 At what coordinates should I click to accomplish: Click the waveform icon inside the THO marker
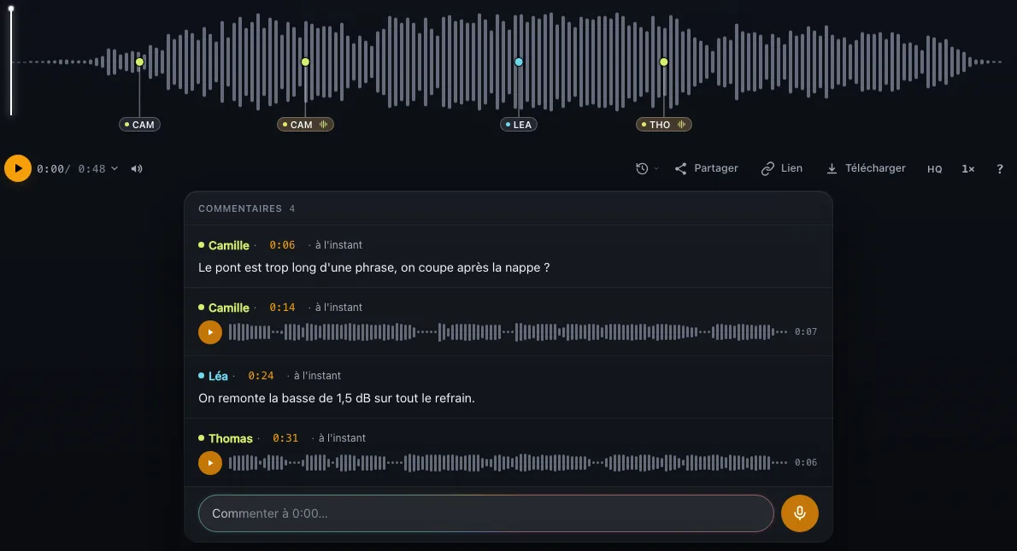(681, 125)
